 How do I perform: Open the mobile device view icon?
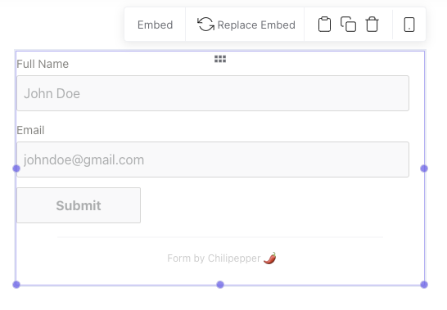click(409, 25)
